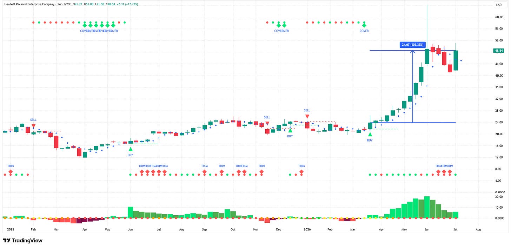Click the red TRIM diamond in late December 2025
Image resolution: width=511 pixels, height=248 pixels.
tap(301, 172)
